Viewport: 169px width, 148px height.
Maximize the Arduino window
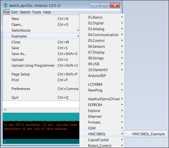point(105,6)
